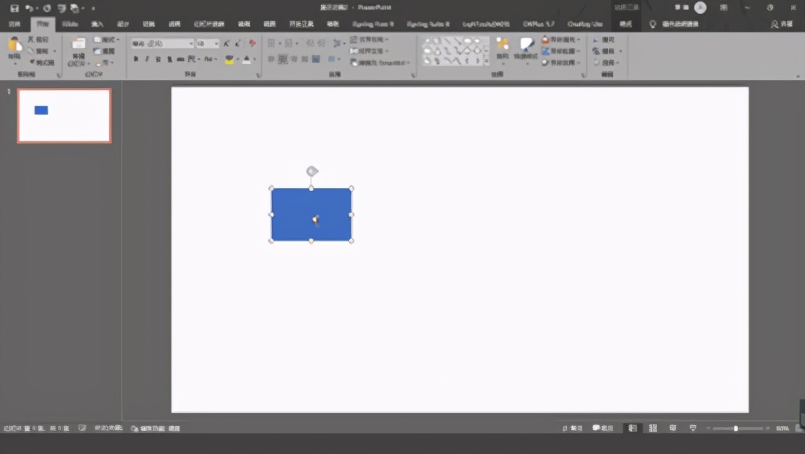
Task: Open the Customize Quick Access Toolbar arrow
Action: [93, 8]
